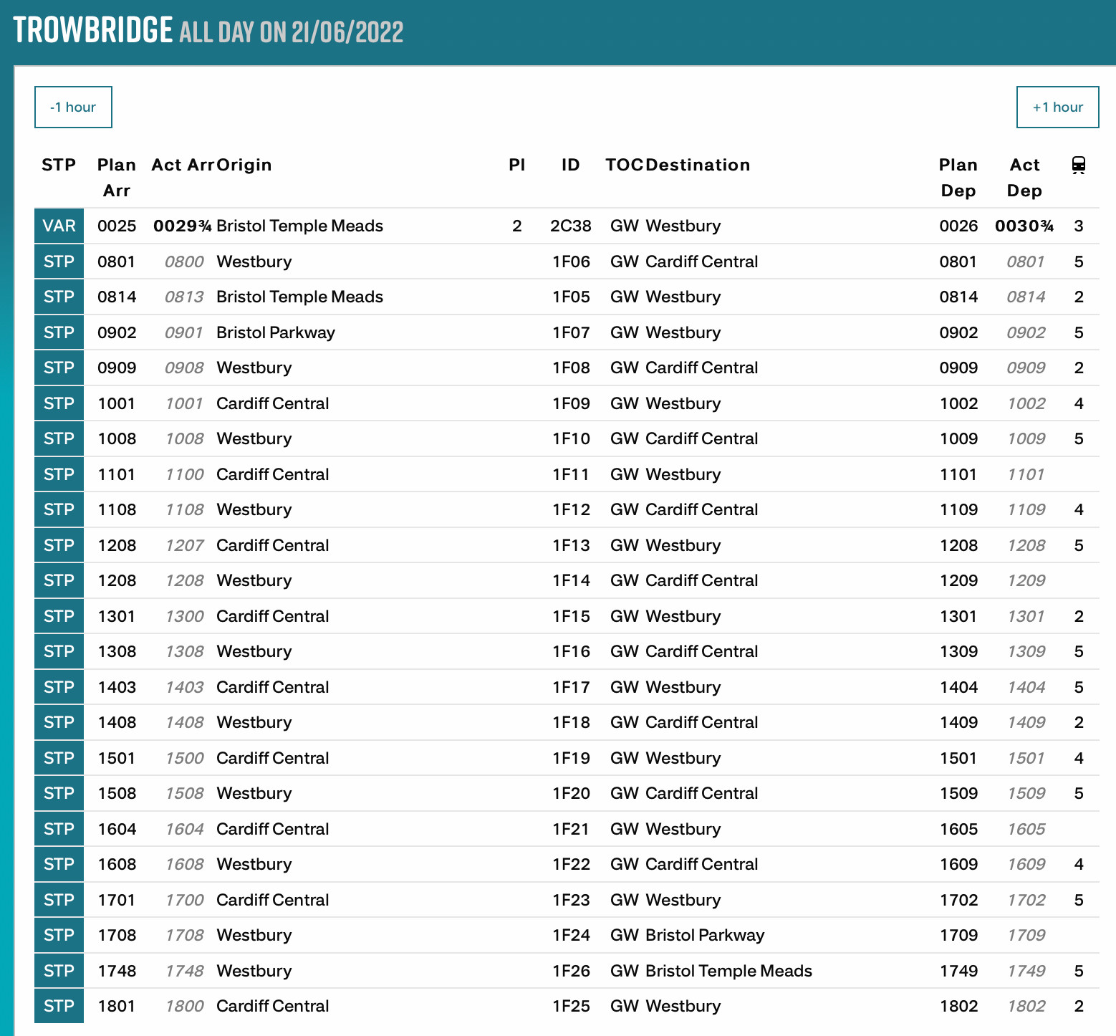
Task: Select train ID 1F24 to Bristol Parkway
Action: click(570, 936)
